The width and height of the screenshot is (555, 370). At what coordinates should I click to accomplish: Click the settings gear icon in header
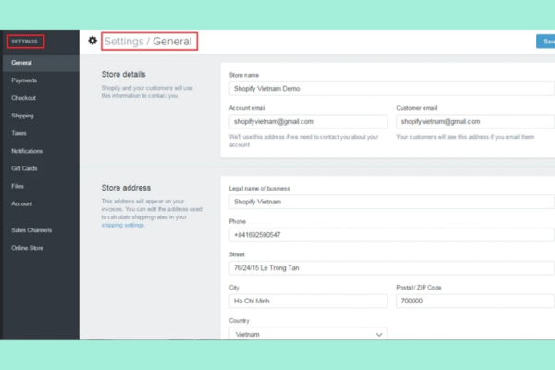point(92,41)
